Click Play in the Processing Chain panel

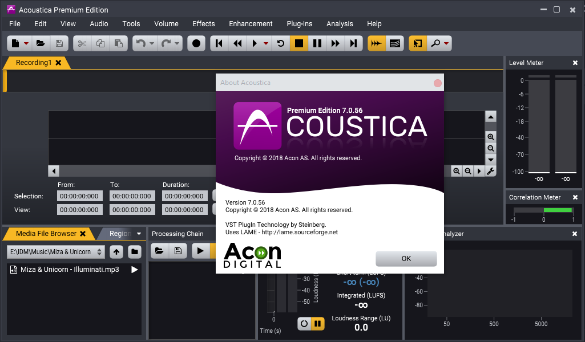click(200, 251)
